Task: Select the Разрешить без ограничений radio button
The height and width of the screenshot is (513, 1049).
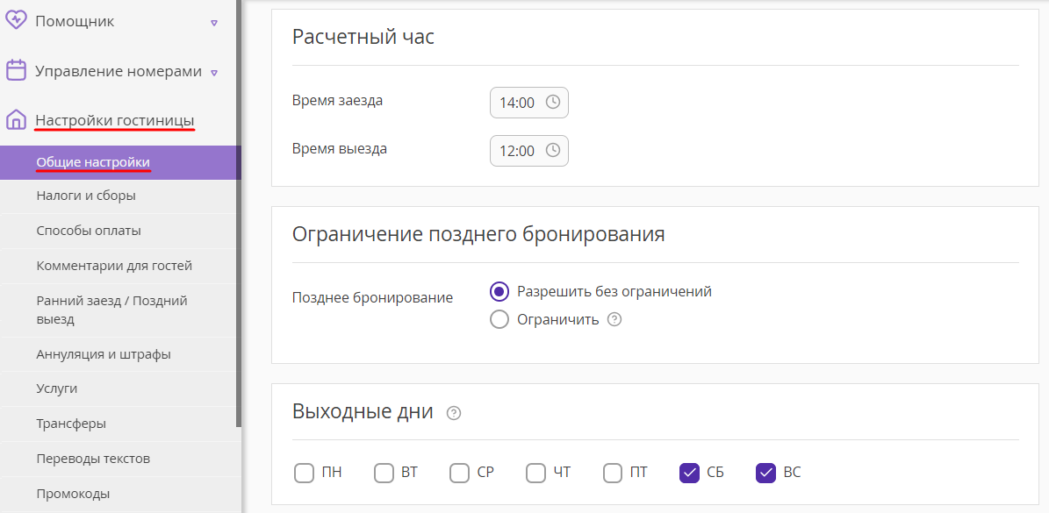Action: coord(499,292)
